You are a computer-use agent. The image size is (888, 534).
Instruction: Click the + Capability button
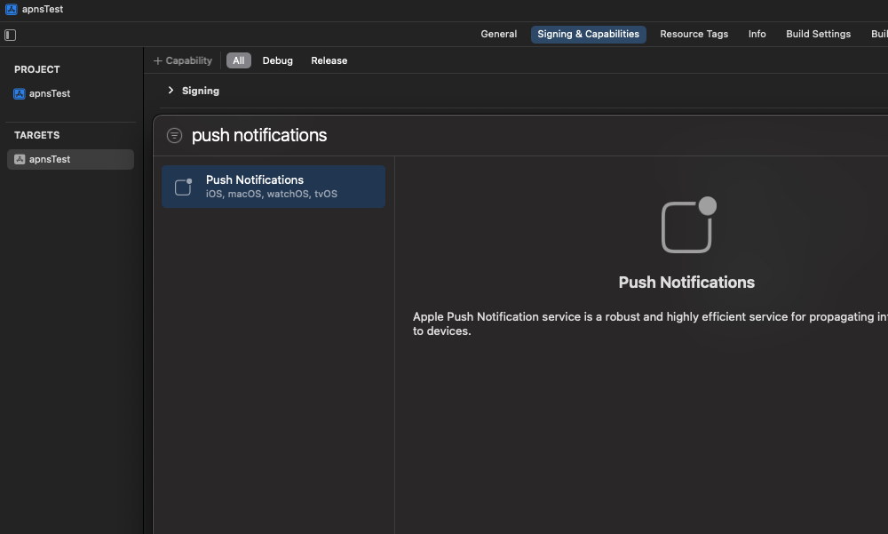coord(182,60)
